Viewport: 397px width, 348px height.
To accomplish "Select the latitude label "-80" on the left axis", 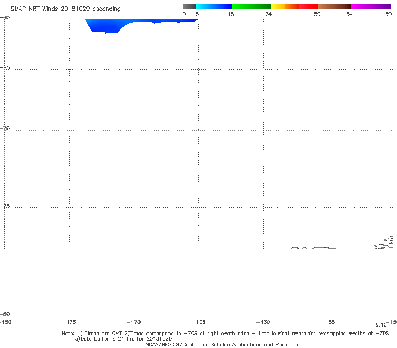I will [5, 314].
